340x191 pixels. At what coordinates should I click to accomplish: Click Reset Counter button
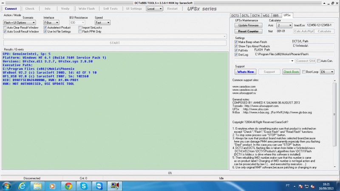tap(248, 31)
